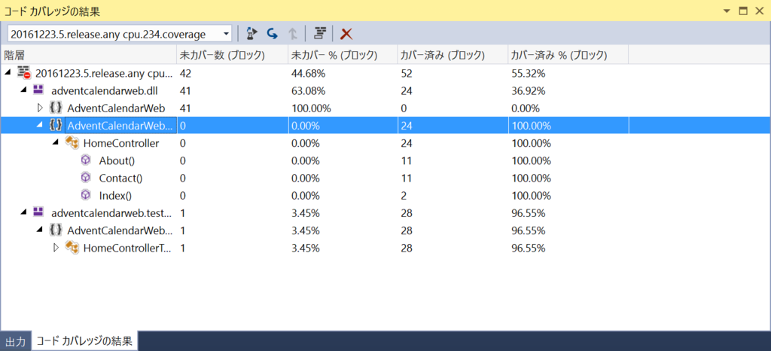Image resolution: width=771 pixels, height=351 pixels.
Task: Click the About() method cube icon
Action: 86,160
